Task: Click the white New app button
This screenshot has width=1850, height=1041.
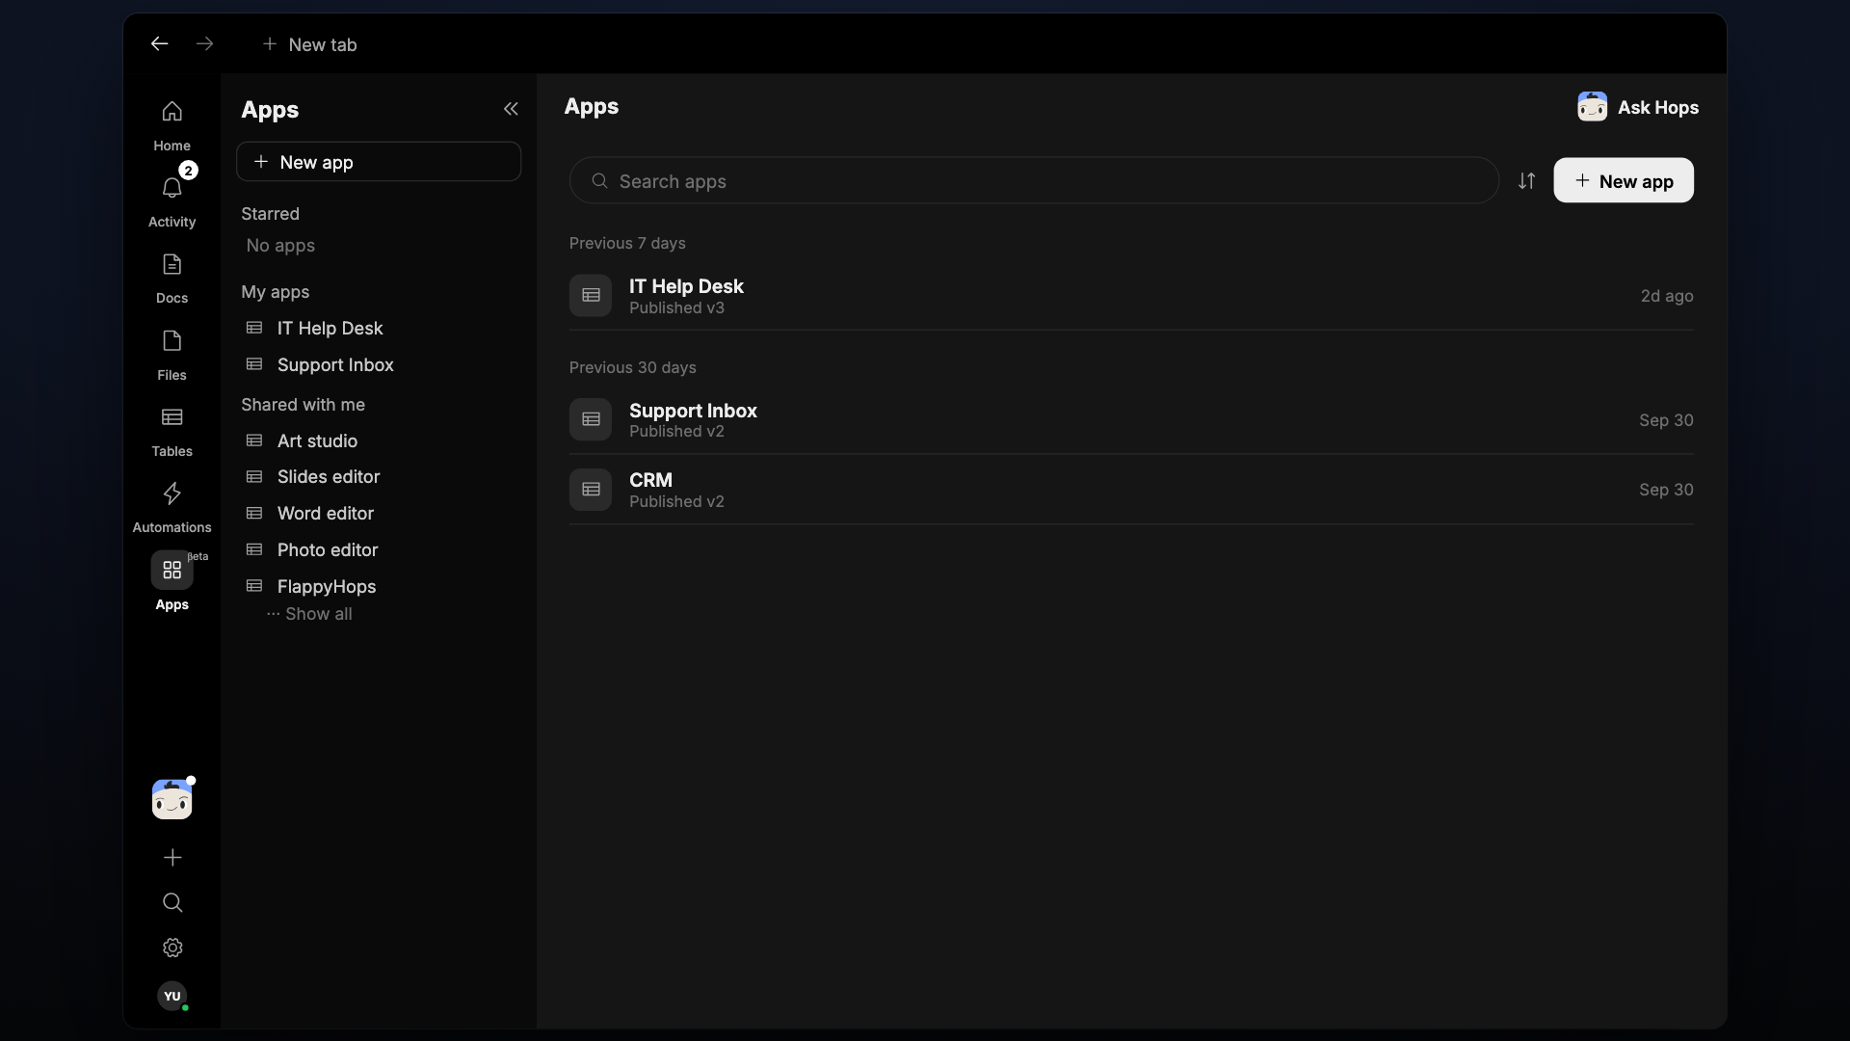Action: pyautogui.click(x=1624, y=180)
